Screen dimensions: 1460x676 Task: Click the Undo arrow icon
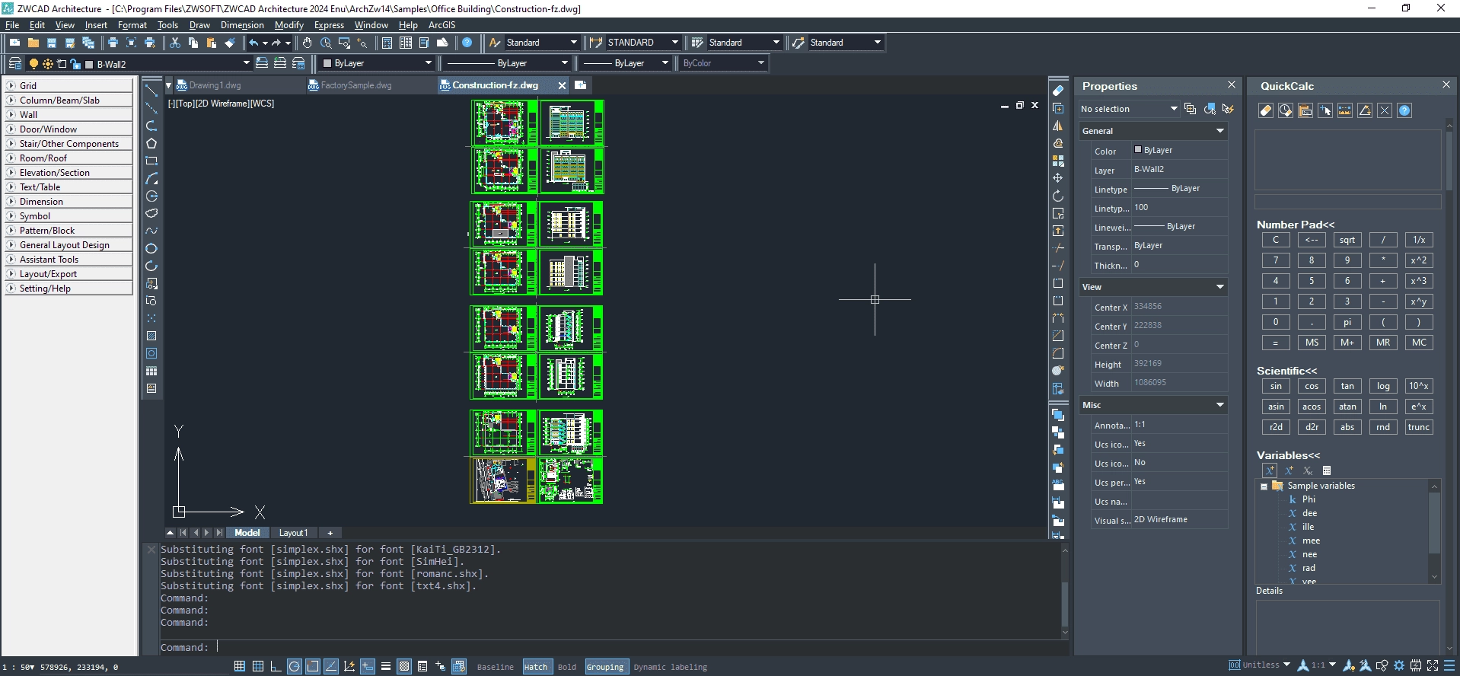tap(253, 43)
